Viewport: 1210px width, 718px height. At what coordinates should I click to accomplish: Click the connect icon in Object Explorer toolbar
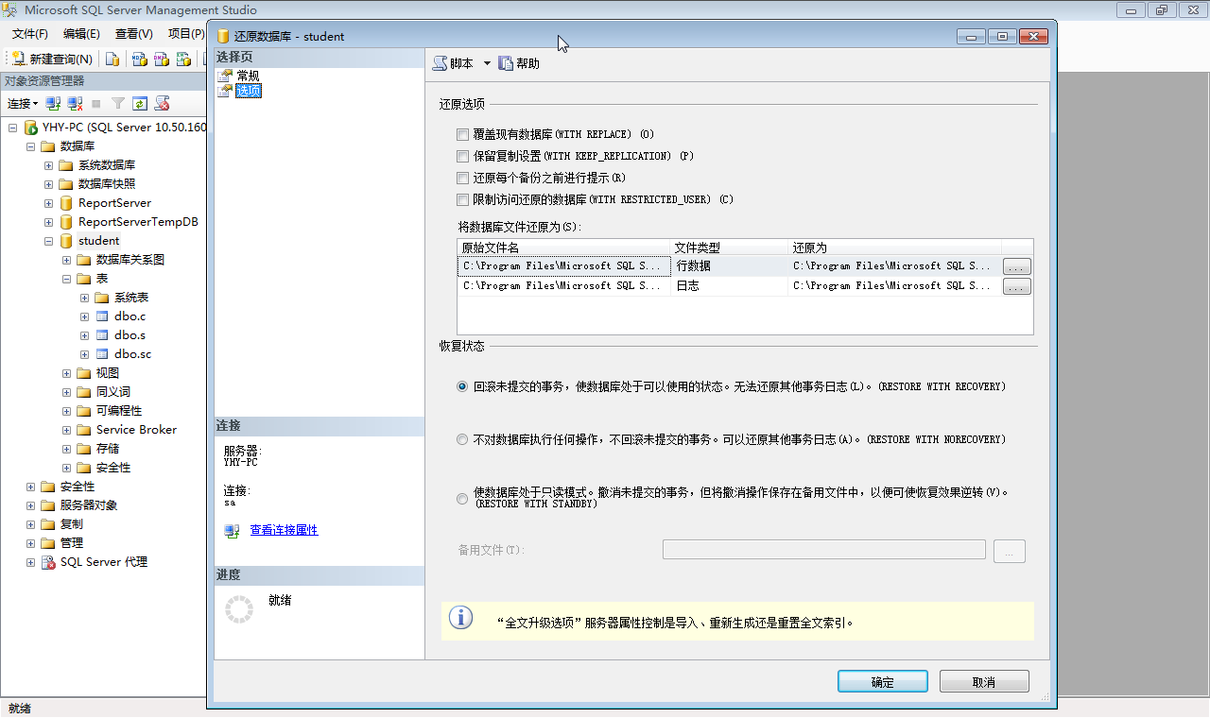click(54, 103)
